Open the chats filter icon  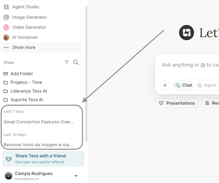click(67, 62)
